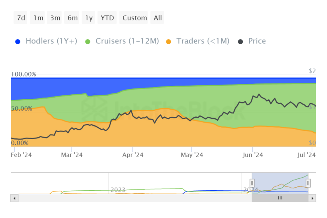Select the YTD range option
327x218 pixels.
(x=107, y=18)
